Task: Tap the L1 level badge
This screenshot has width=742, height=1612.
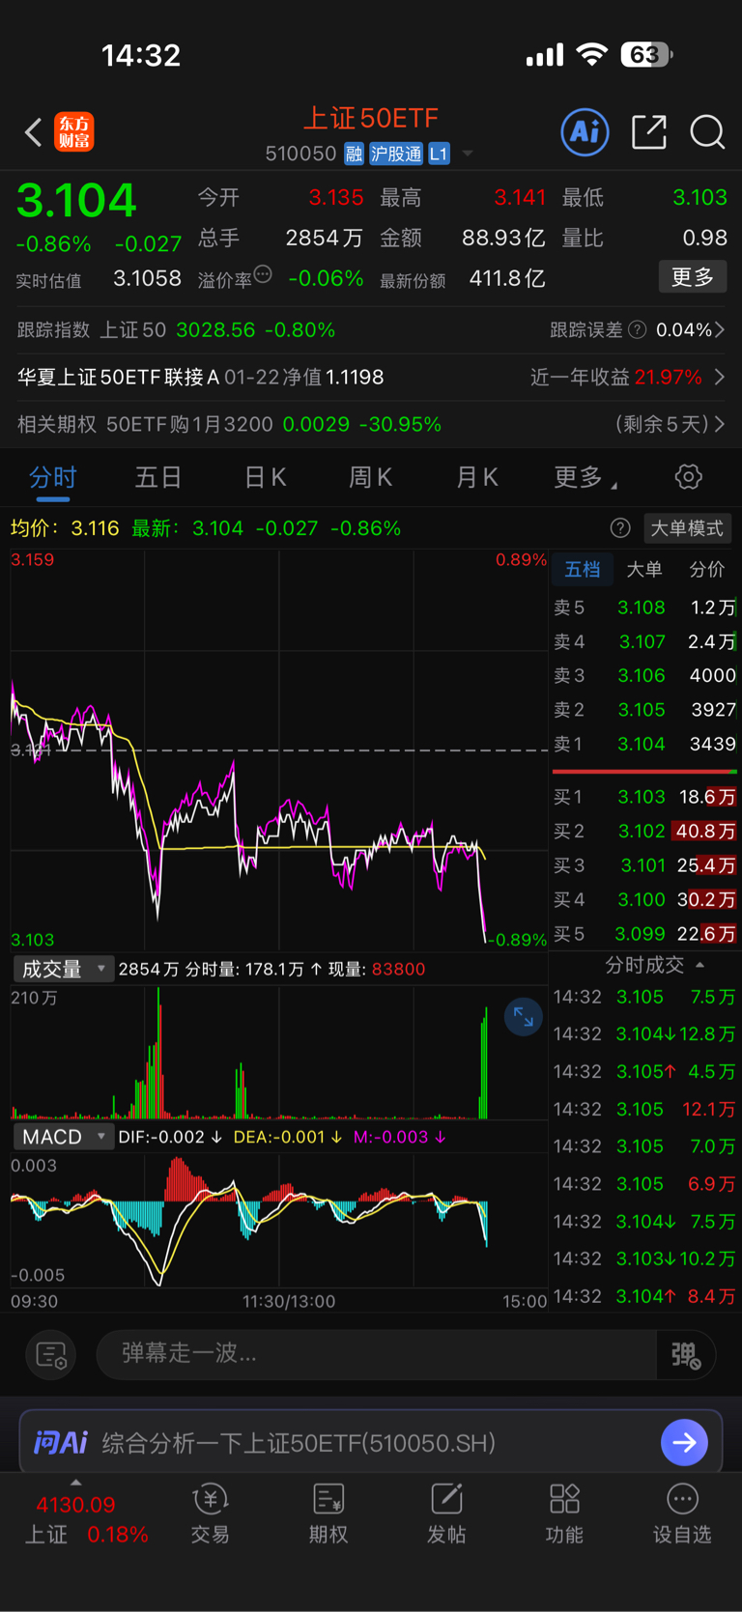Action: coord(439,154)
